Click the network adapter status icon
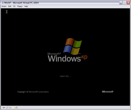131x110 pixels. (17, 107)
